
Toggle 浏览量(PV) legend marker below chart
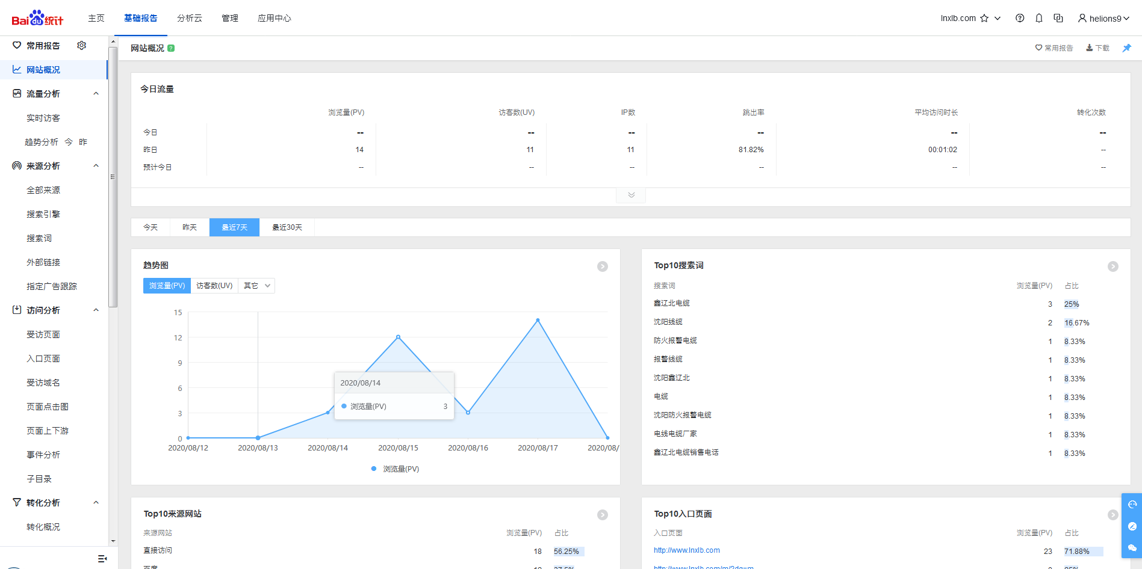(x=374, y=469)
